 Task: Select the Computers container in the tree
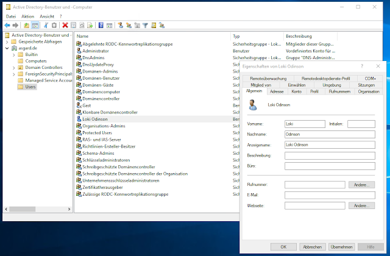click(36, 61)
